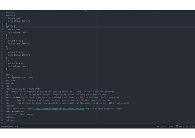
Task: Click the 9:9 cursor position indicator
Action: click(x=17, y=126)
